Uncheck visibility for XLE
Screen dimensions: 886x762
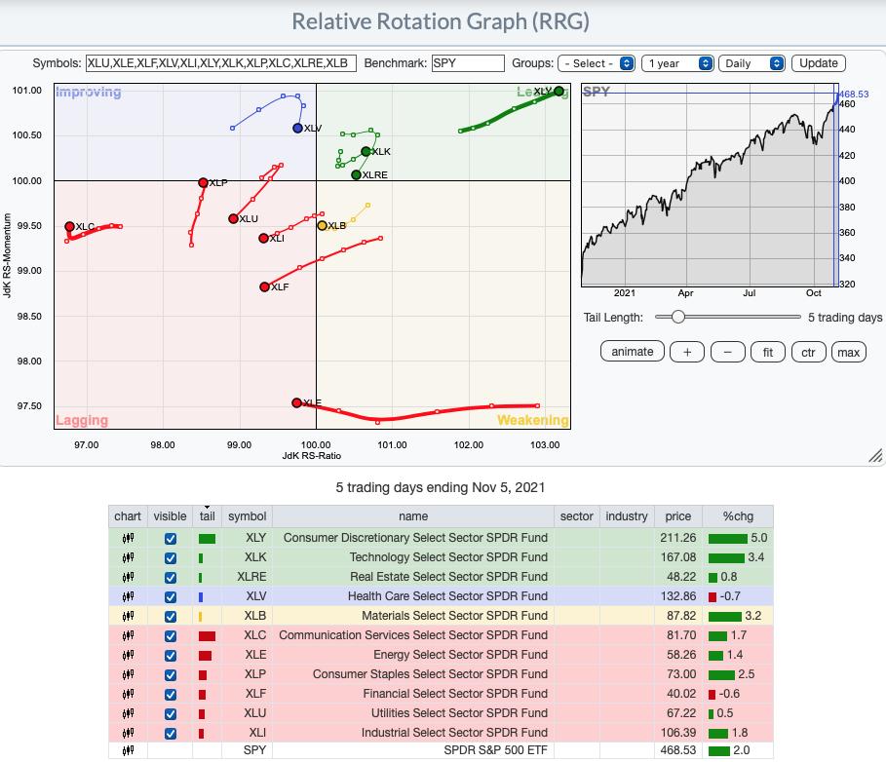170,656
